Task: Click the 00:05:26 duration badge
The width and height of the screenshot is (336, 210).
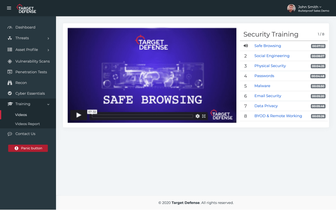Action: tap(318, 116)
